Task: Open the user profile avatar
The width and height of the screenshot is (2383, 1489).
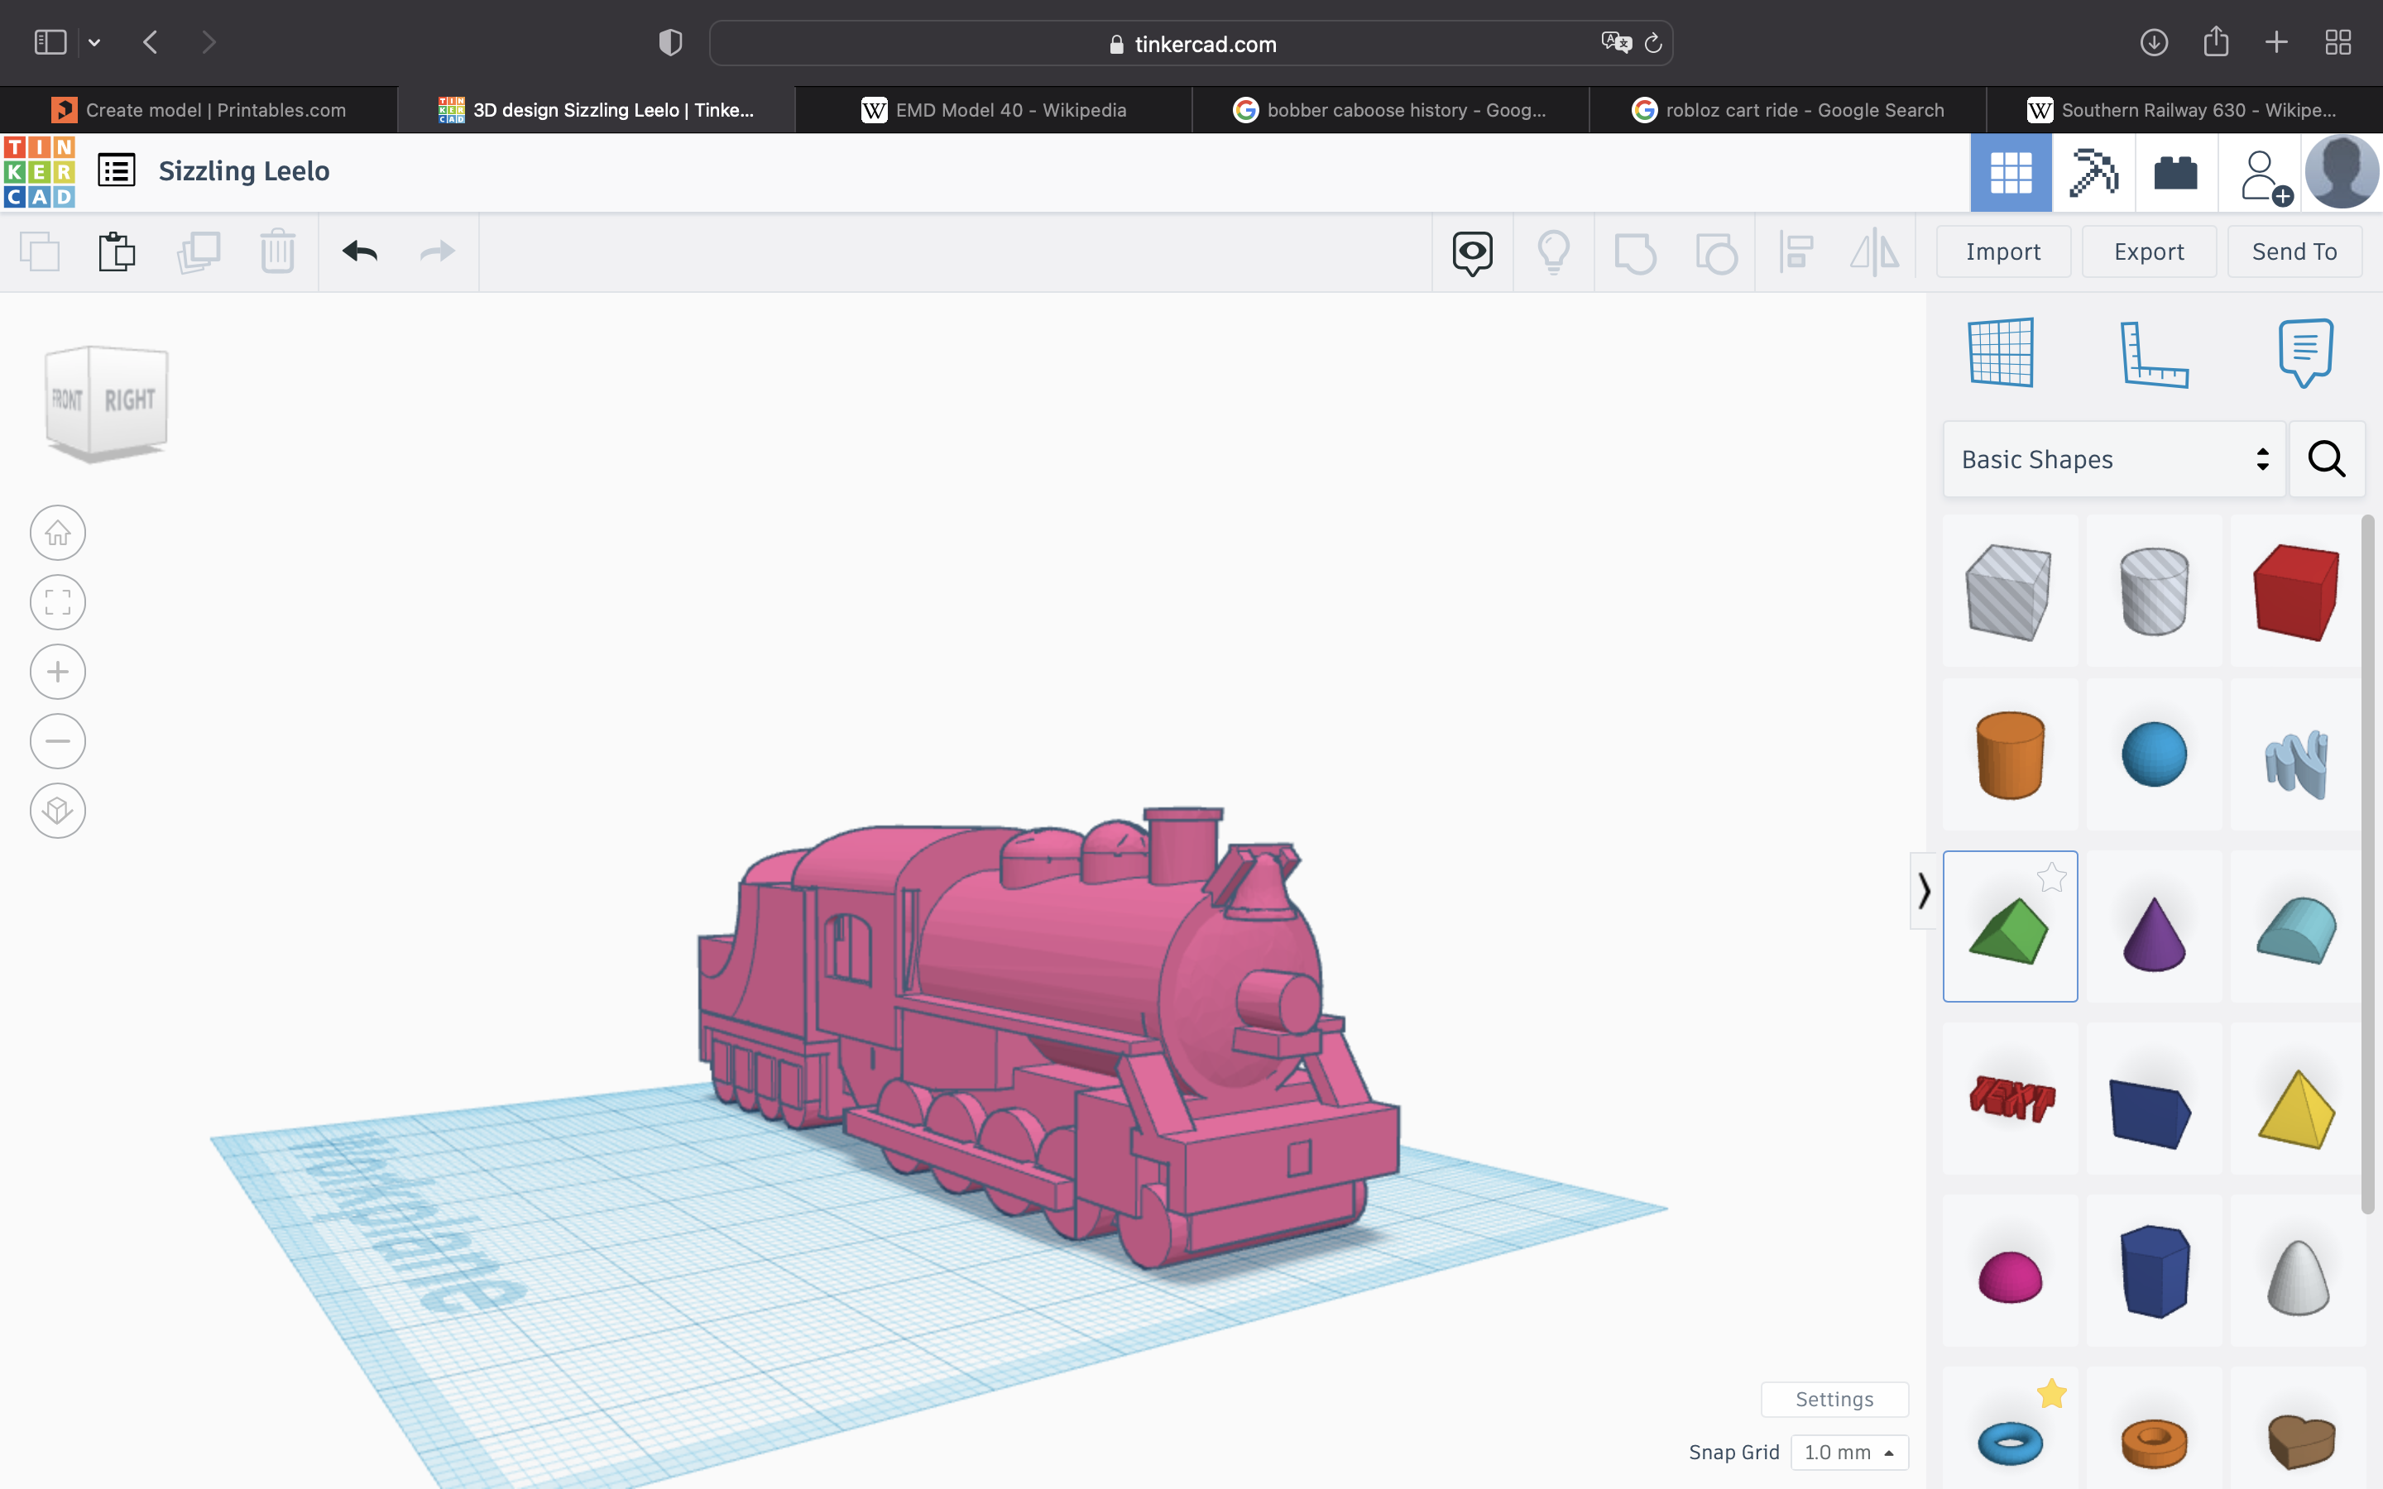Action: (x=2342, y=172)
